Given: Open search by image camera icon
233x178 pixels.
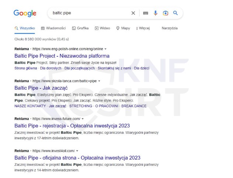Looking at the screenshot, I should click(x=165, y=13).
